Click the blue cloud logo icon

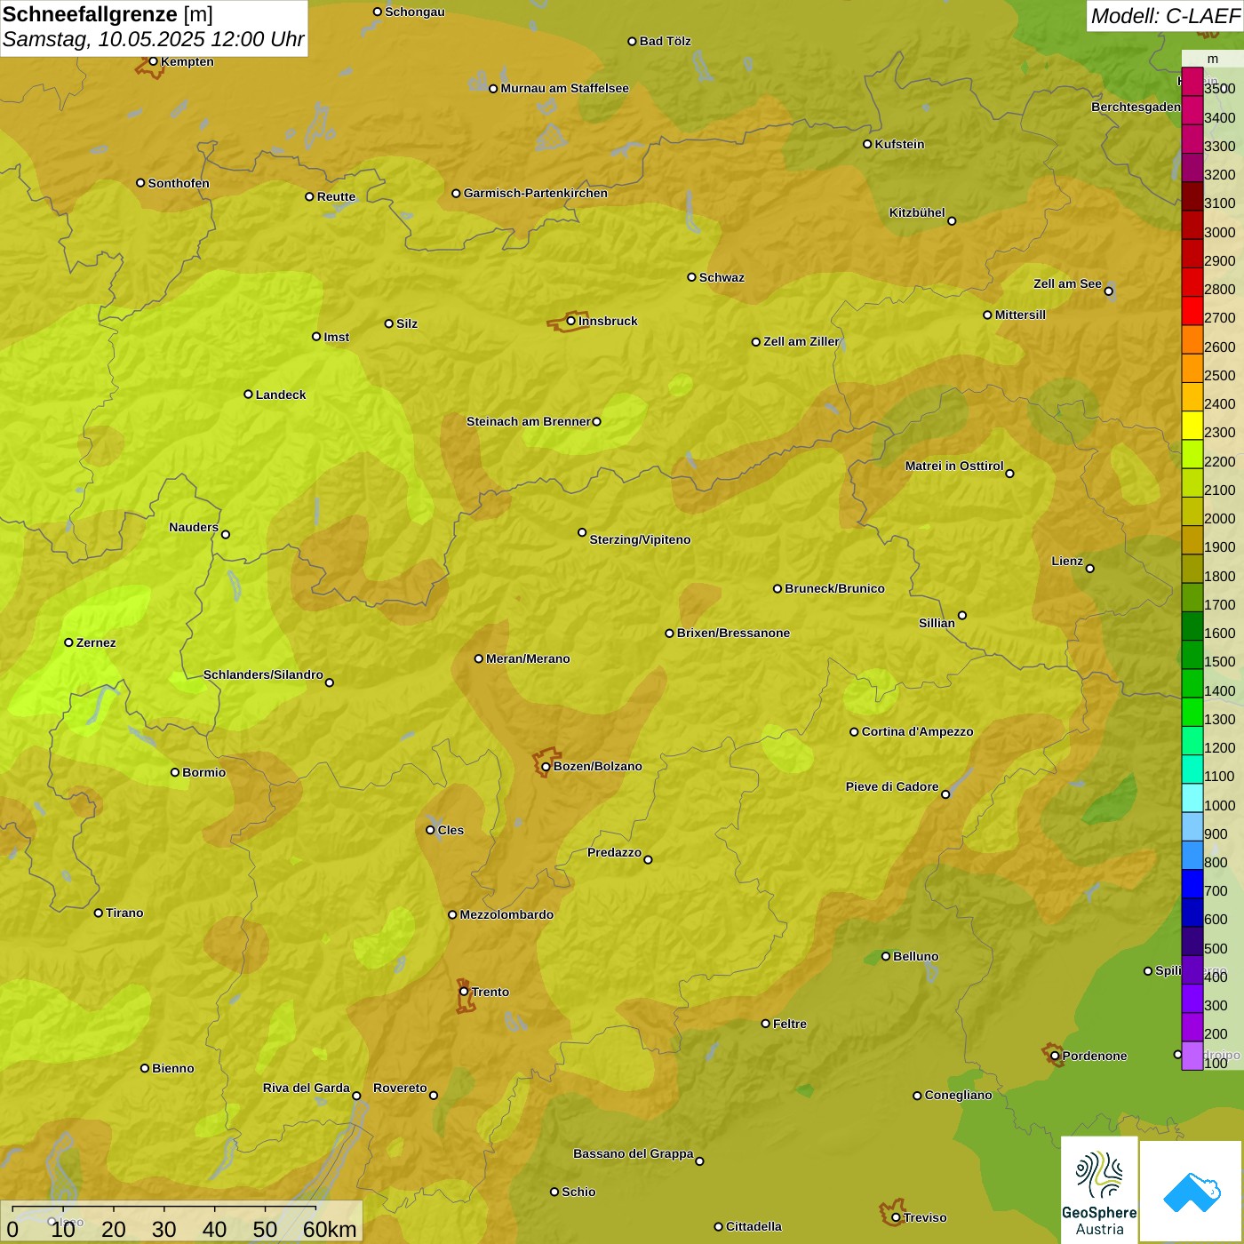1192,1192
